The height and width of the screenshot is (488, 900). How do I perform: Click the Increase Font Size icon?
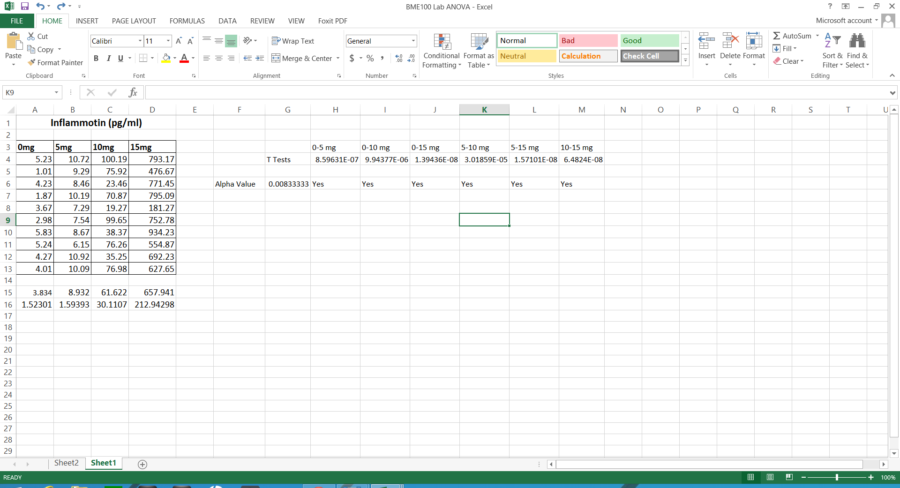(179, 41)
